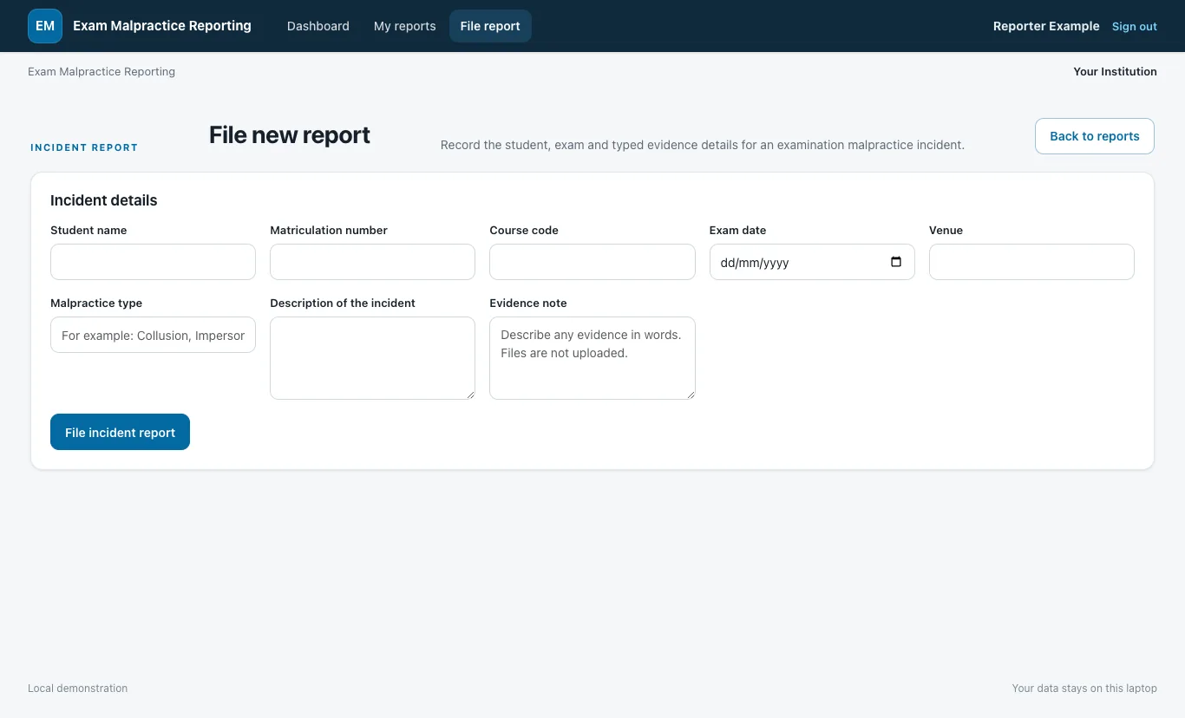Click the Evidence note label
Viewport: 1185px width, 718px height.
(x=528, y=304)
